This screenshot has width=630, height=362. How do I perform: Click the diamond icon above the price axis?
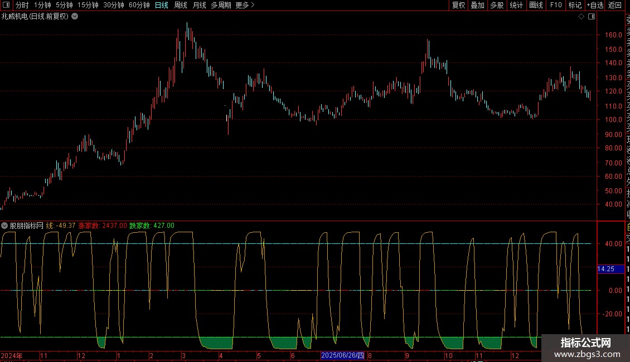tap(581, 17)
